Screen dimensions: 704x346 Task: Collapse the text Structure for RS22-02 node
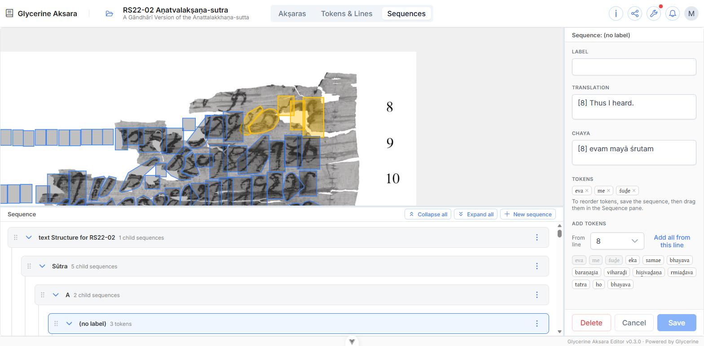(29, 237)
